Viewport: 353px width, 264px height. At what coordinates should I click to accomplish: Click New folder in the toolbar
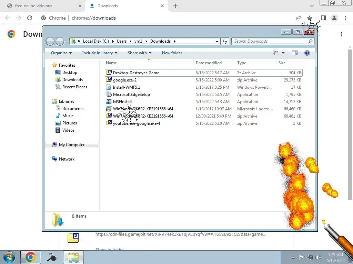coord(172,53)
